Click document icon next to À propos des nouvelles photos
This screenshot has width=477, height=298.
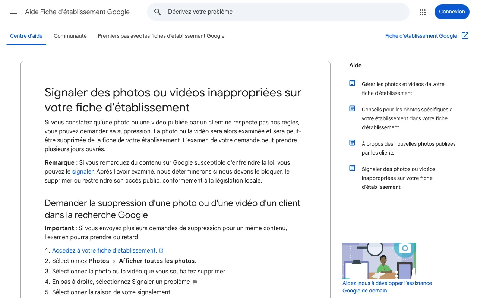352,143
